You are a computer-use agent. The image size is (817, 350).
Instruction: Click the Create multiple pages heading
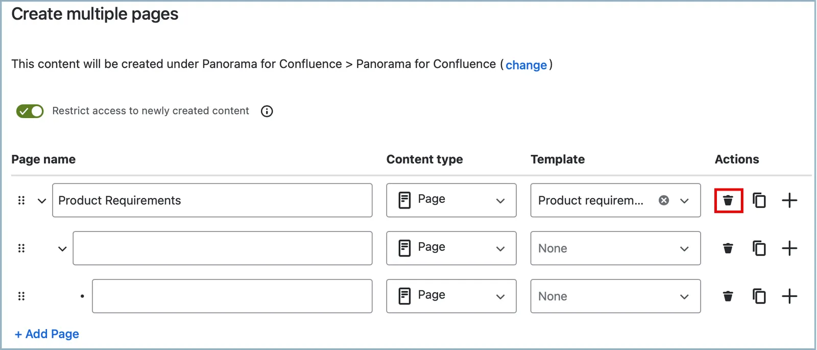click(95, 14)
